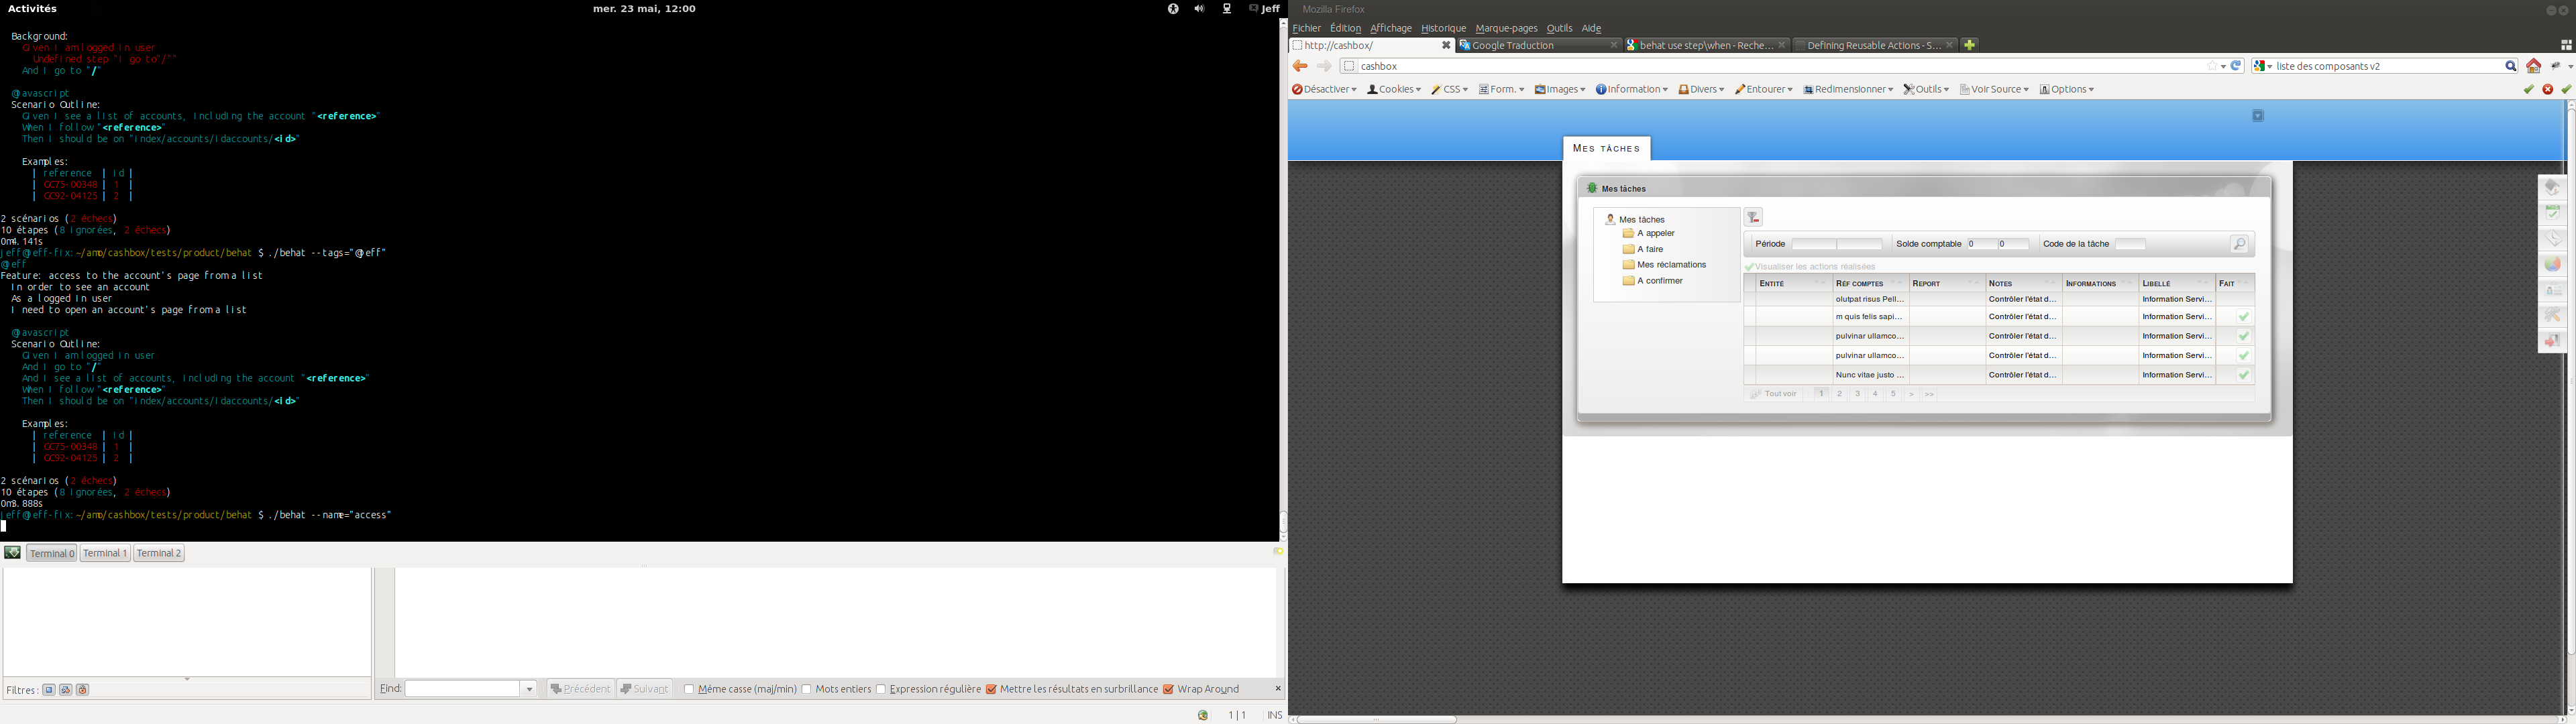Viewport: 2576px width, 724px height.
Task: Go to page 2 of task list
Action: (x=1839, y=394)
